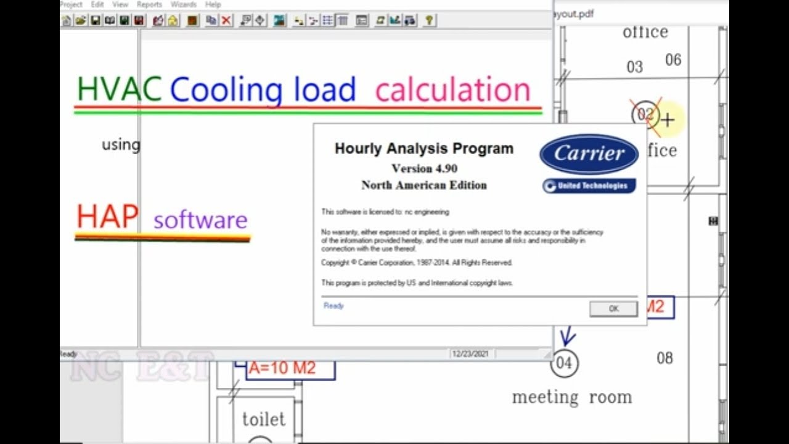Click the yellow question mark help icon
789x444 pixels.
point(429,20)
